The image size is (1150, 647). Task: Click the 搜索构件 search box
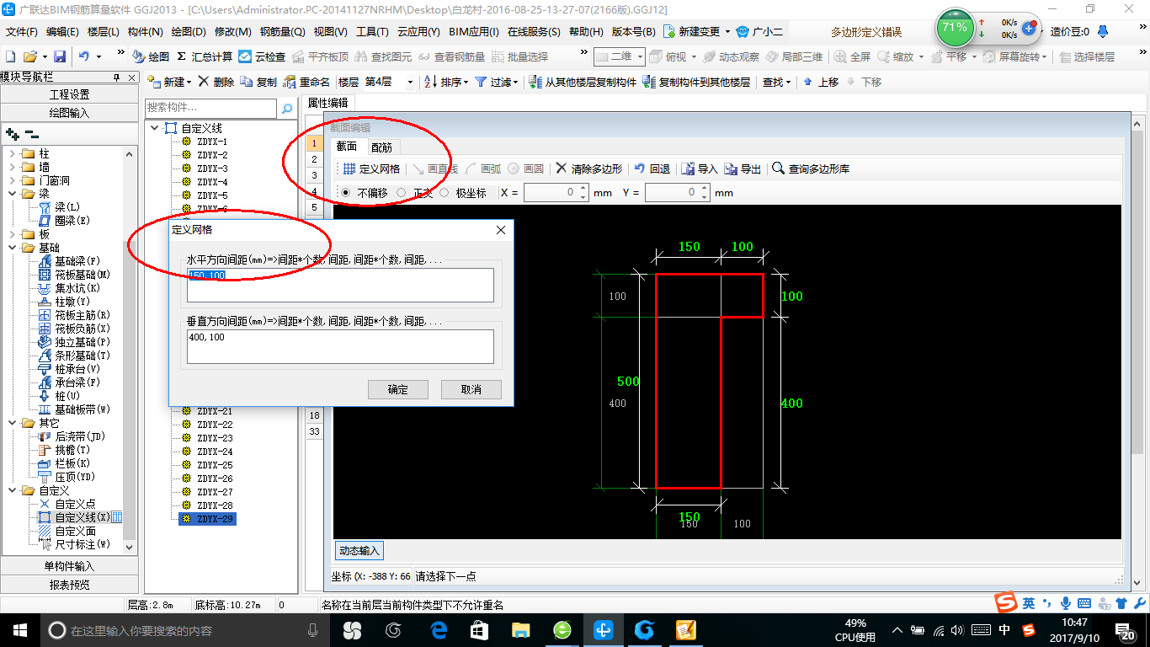point(210,108)
